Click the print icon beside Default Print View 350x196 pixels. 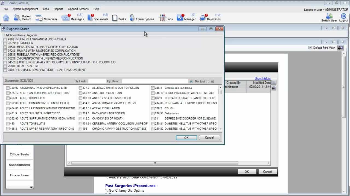[340, 48]
